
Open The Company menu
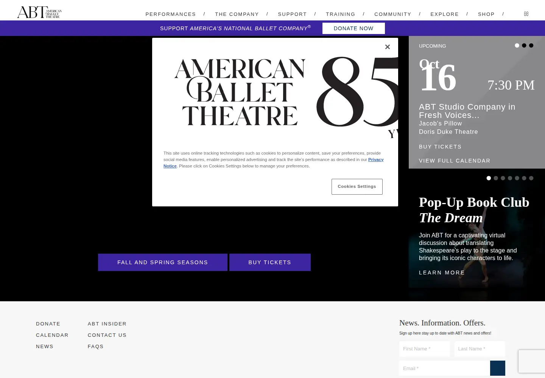[237, 14]
